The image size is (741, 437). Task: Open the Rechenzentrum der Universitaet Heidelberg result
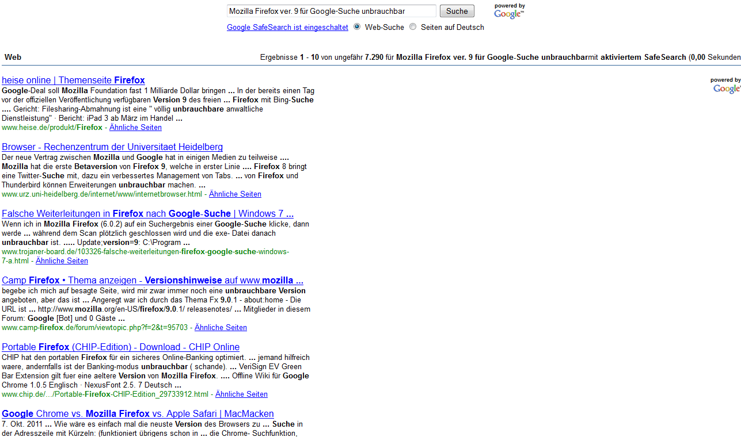tap(112, 147)
